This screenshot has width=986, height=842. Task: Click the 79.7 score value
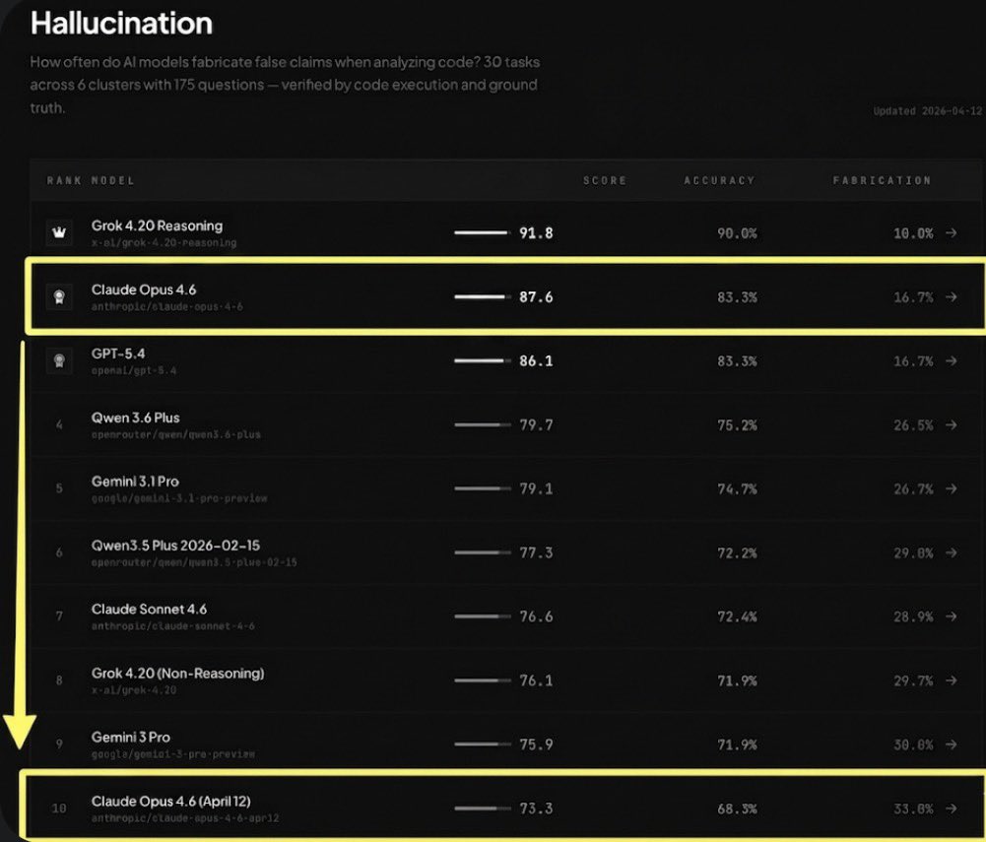pyautogui.click(x=536, y=425)
